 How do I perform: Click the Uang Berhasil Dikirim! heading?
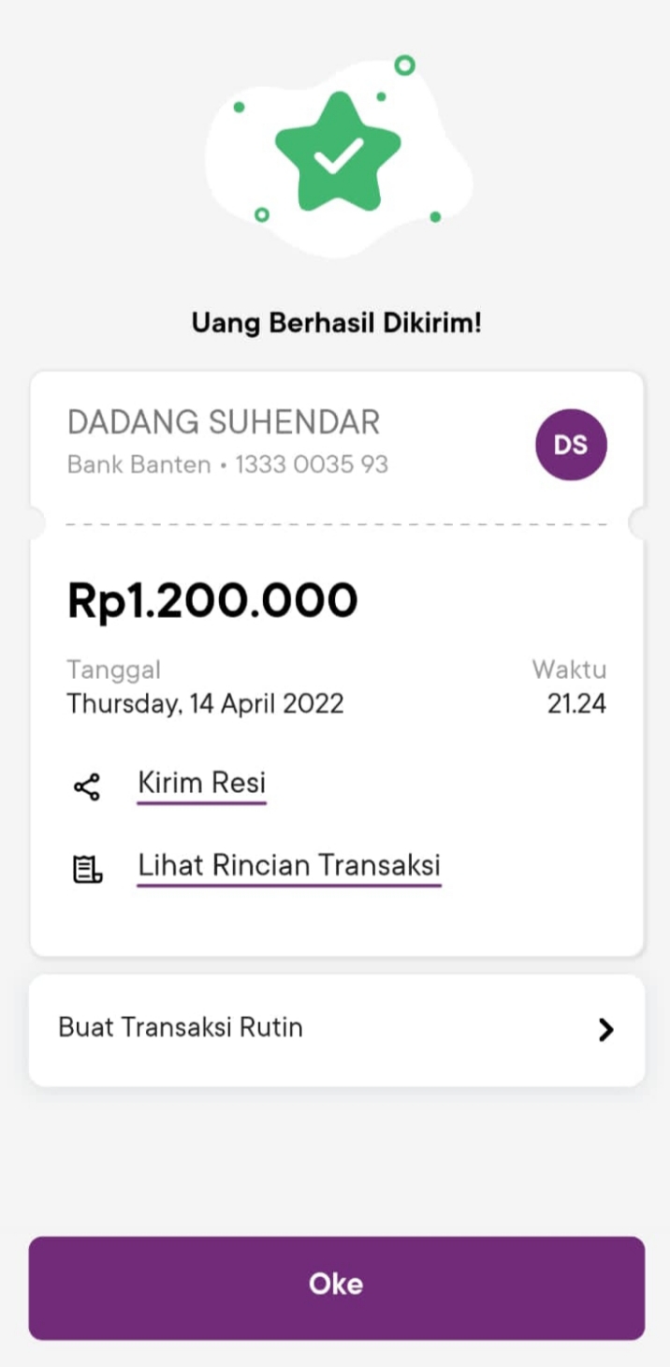coord(336,323)
